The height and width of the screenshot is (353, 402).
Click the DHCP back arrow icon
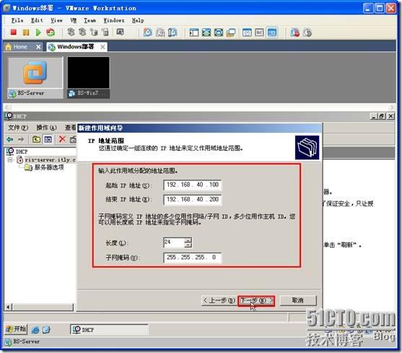tap(10, 139)
